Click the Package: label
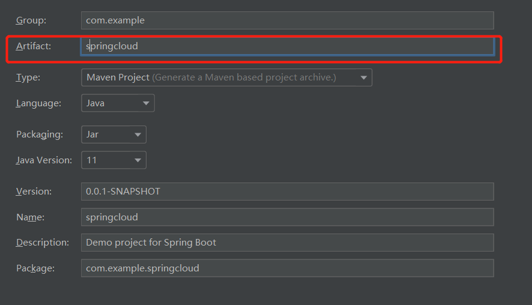This screenshot has width=532, height=305. (35, 268)
